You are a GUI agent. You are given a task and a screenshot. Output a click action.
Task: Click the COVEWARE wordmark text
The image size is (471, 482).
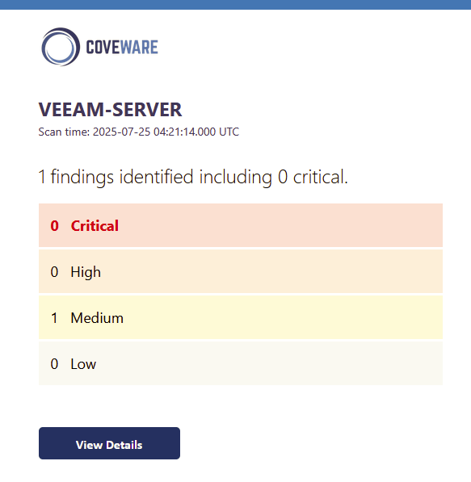[x=122, y=48]
